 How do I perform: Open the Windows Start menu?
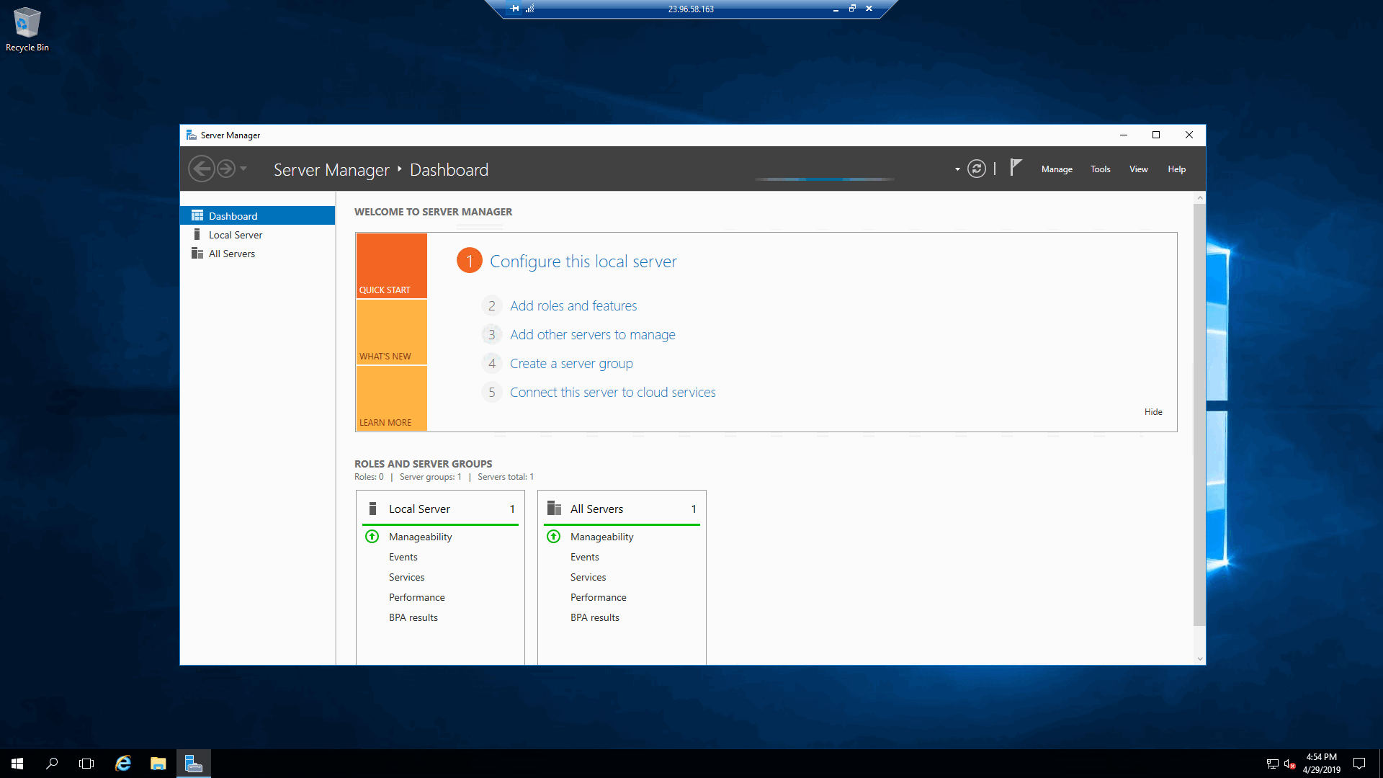17,764
